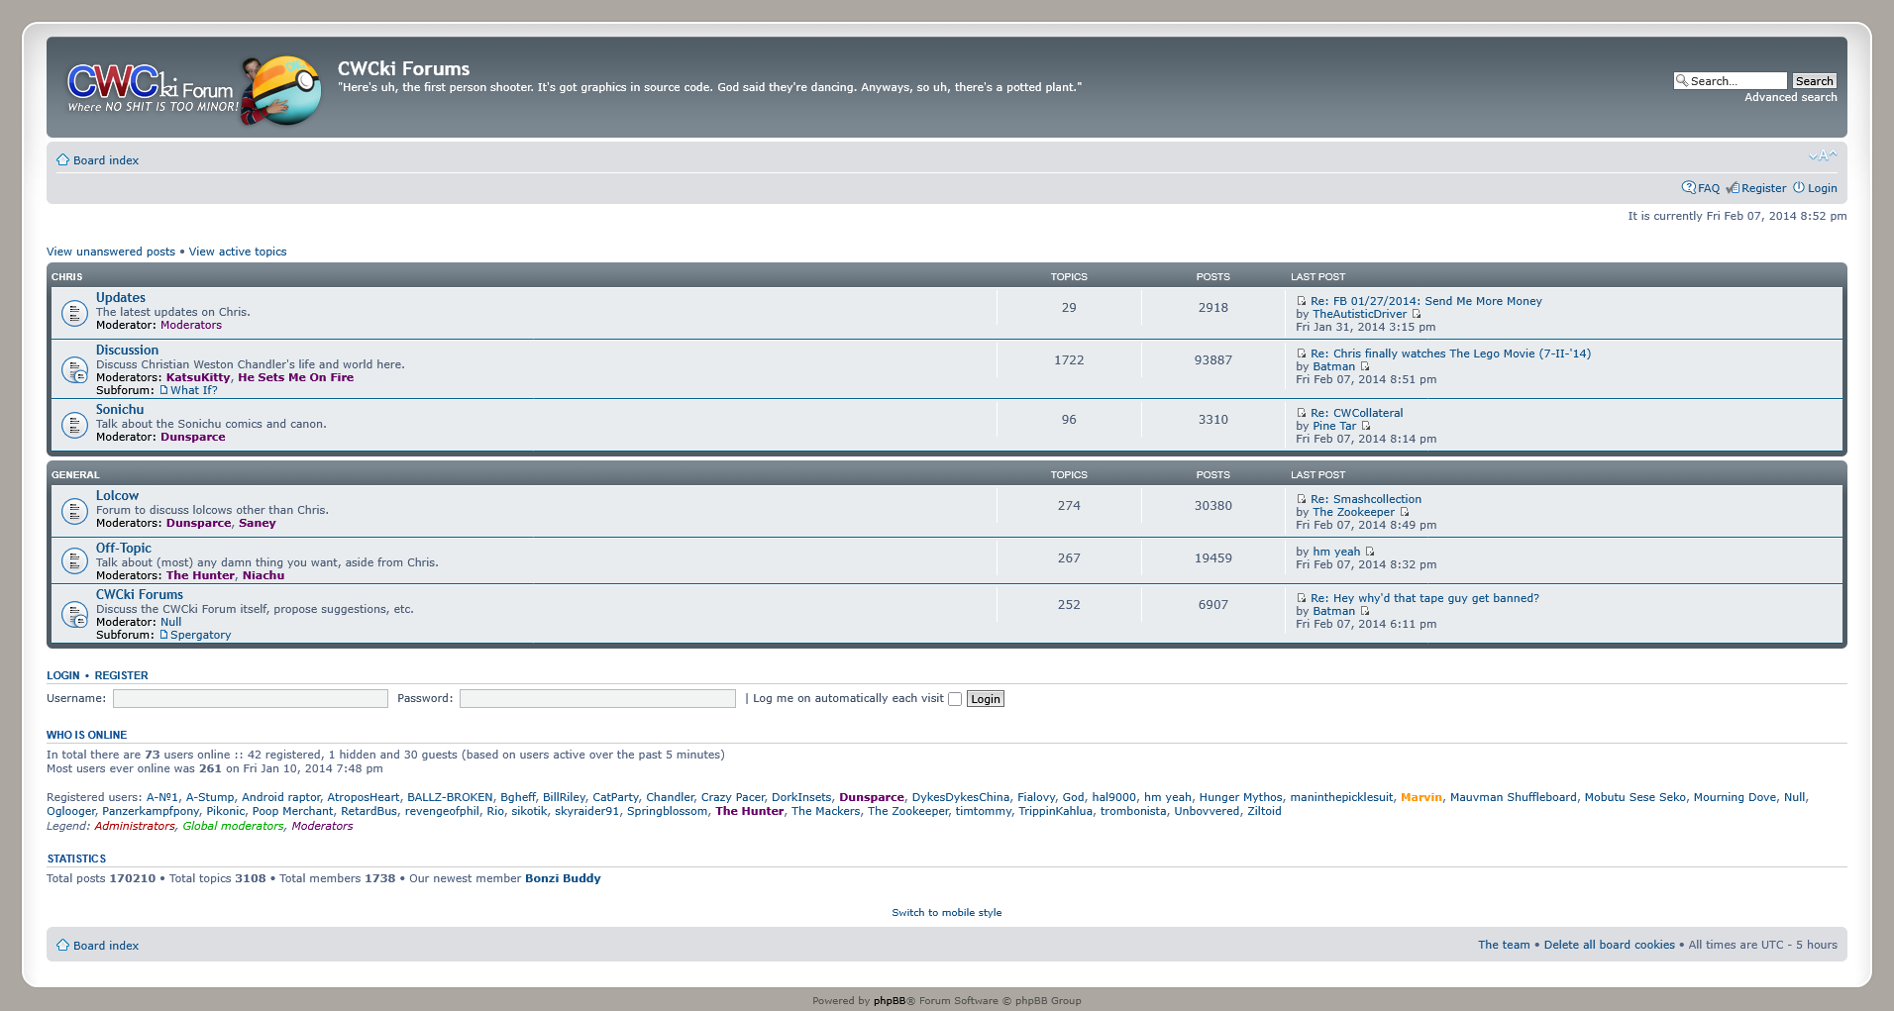Click the home icon beside footer Board index
The height and width of the screenshot is (1011, 1894).
(x=62, y=945)
